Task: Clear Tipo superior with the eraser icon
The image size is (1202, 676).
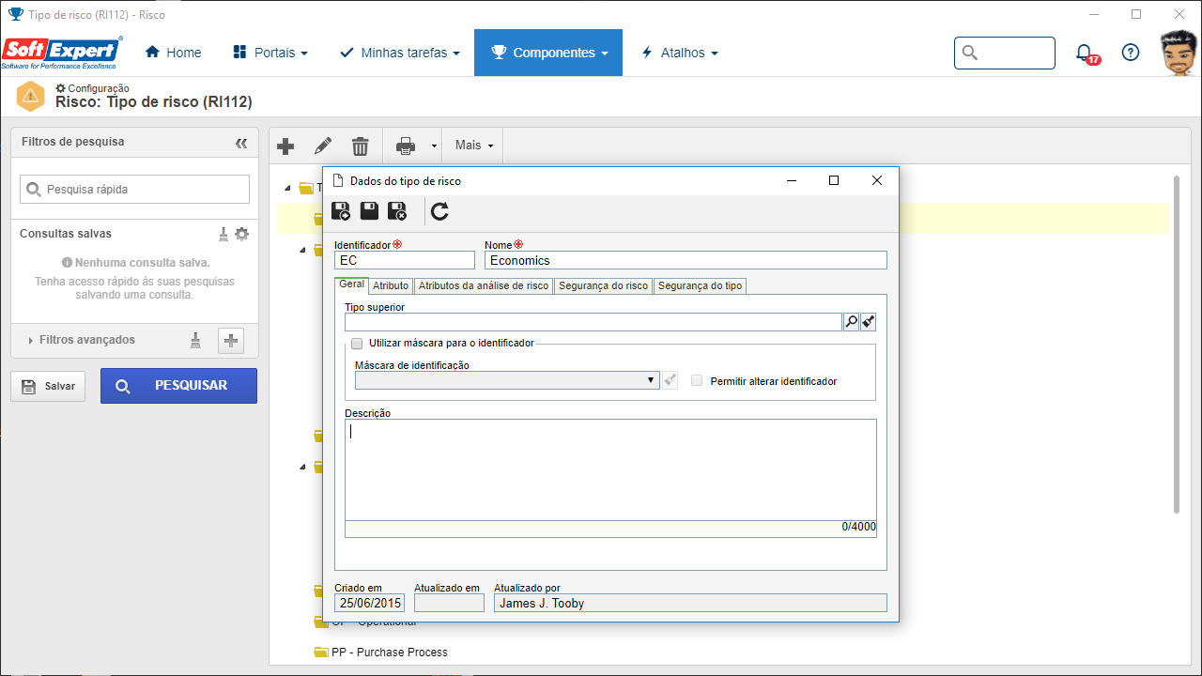Action: [x=869, y=322]
